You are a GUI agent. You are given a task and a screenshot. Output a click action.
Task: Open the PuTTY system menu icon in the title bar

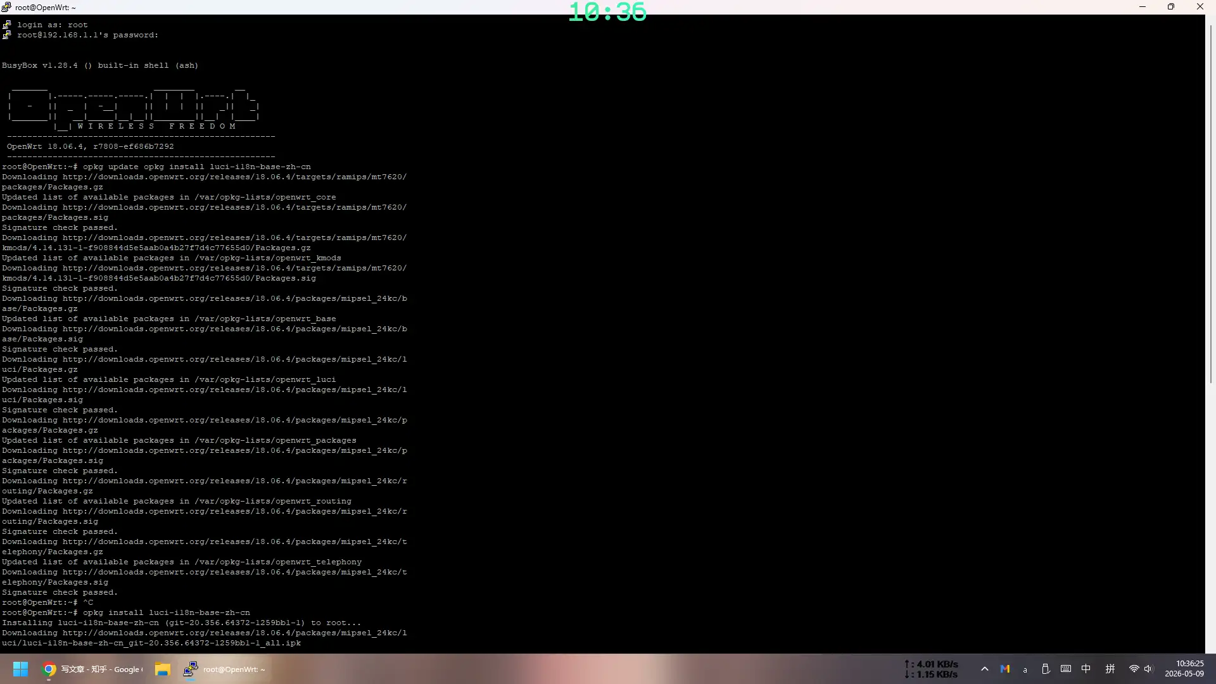point(6,7)
